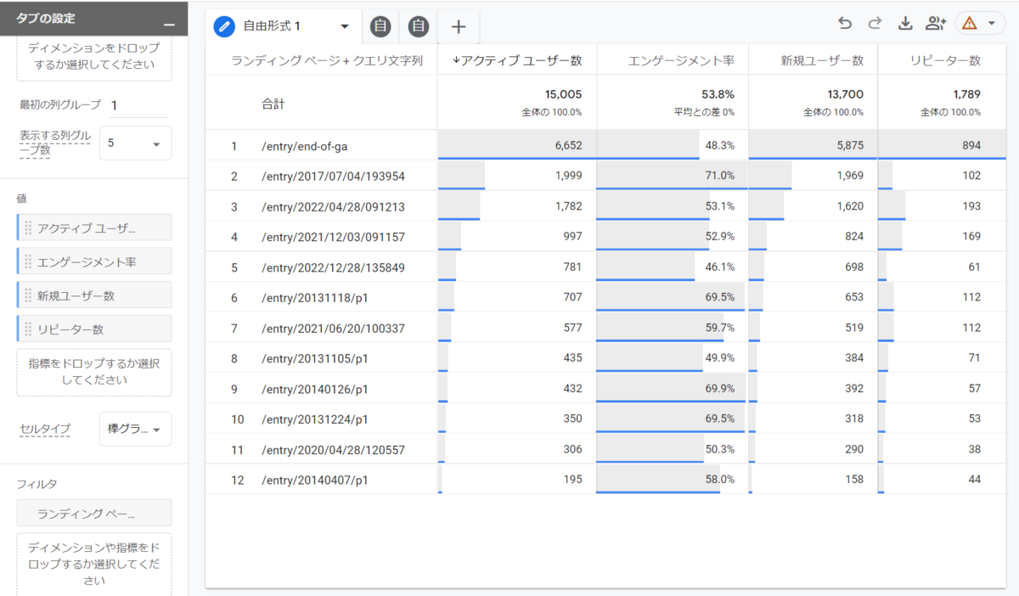The image size is (1019, 596).
Task: Grab the drag handle of 新規ユーザー数 chip
Action: coord(28,295)
